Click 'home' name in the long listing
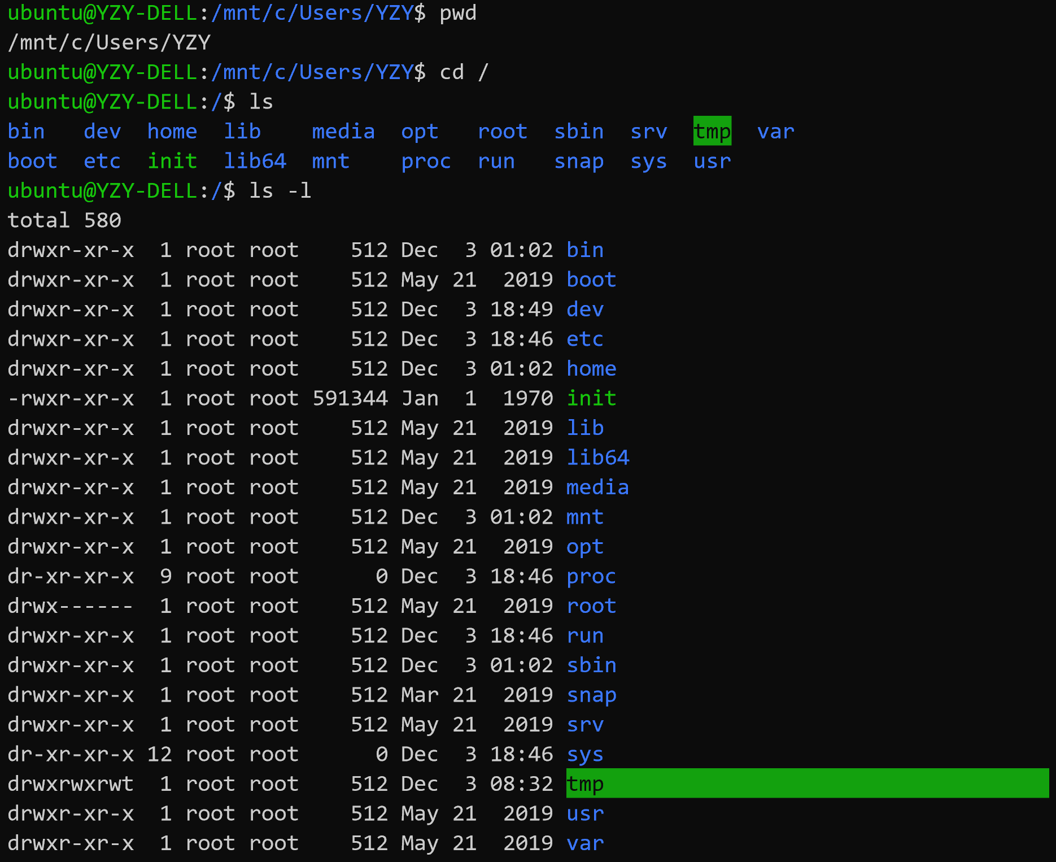 (591, 369)
